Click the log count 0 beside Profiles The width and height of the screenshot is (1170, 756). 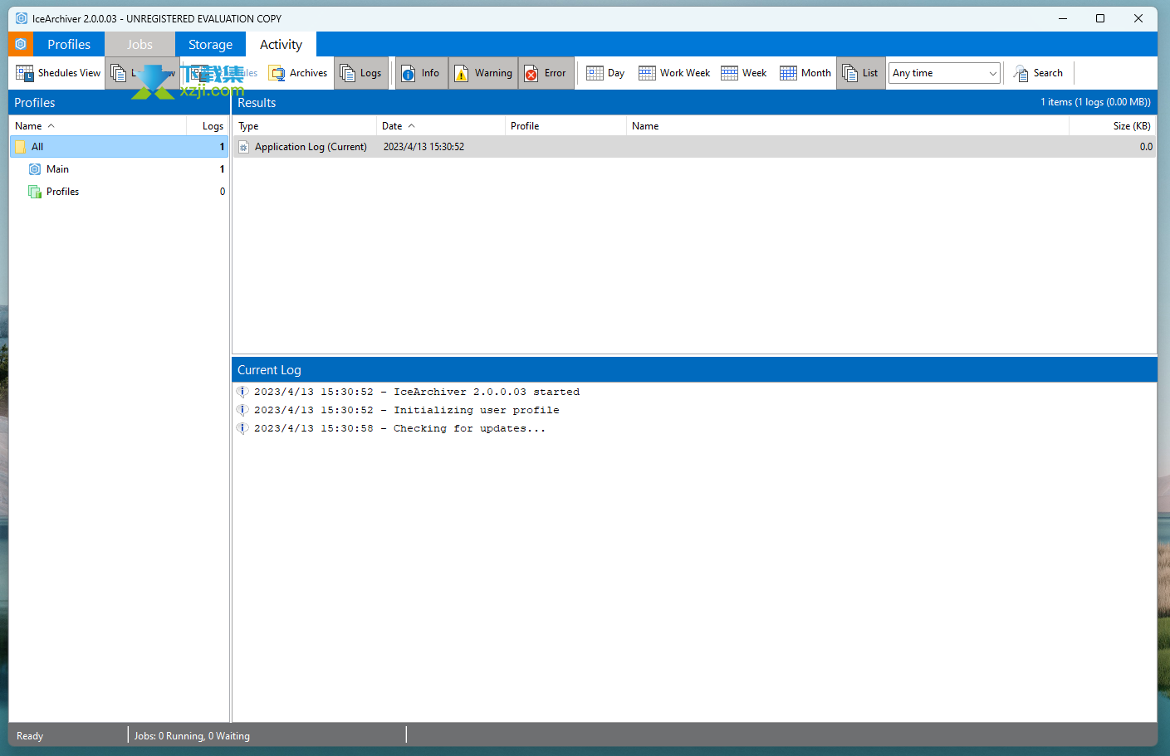[x=222, y=192]
